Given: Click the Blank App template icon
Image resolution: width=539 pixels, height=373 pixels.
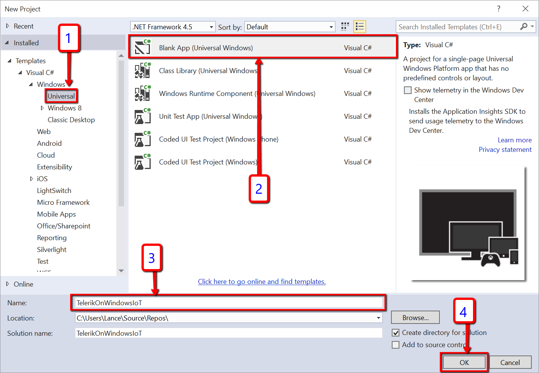Looking at the screenshot, I should (x=142, y=48).
